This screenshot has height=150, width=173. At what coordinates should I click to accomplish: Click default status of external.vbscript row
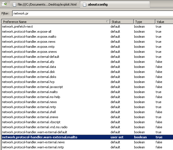115,122
